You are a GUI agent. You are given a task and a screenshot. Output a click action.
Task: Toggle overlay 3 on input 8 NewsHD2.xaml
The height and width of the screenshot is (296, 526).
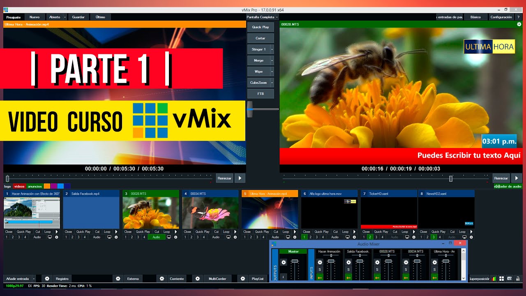434,237
